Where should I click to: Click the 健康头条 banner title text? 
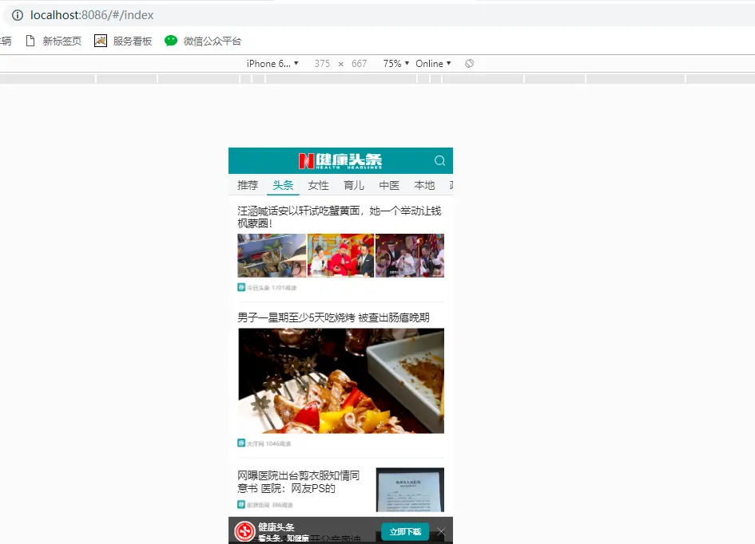pos(276,527)
